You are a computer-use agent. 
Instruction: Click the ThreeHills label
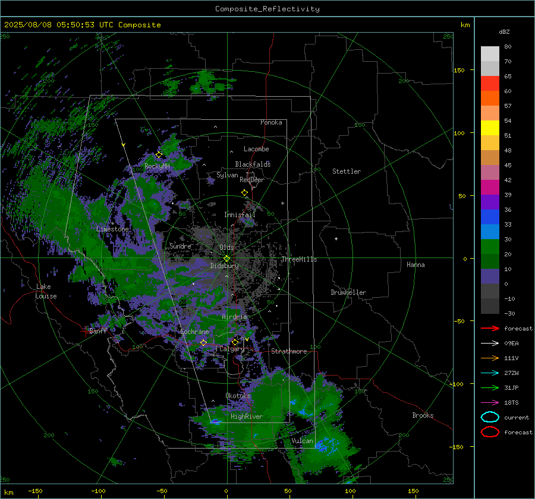click(299, 259)
